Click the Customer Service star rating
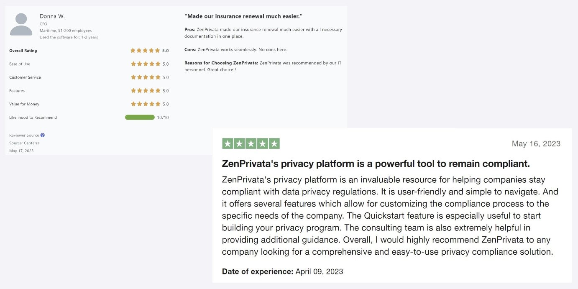Screen dimensions: 578x289 [x=146, y=77]
